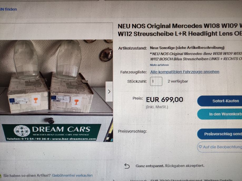Add to watchlist via Auf die Beobachtungsliste
Viewport: 242px width, 181px height.
220,147
